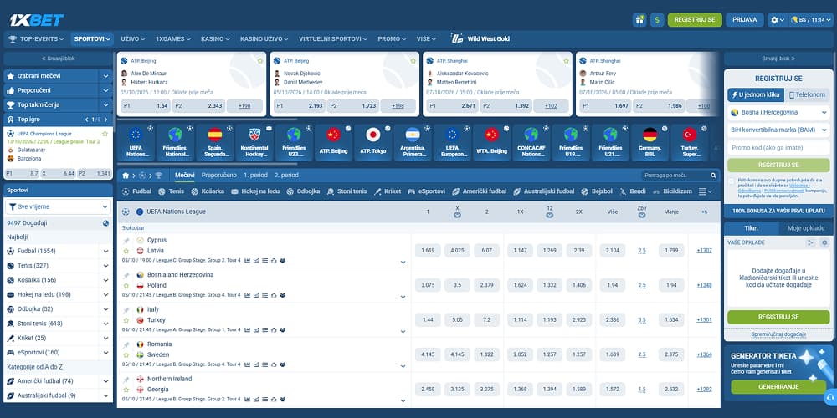Open ticket settings gear in Vaše opklade

824,242
